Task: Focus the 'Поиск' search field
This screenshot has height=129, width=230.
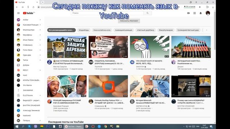Action: pyautogui.click(x=107, y=13)
